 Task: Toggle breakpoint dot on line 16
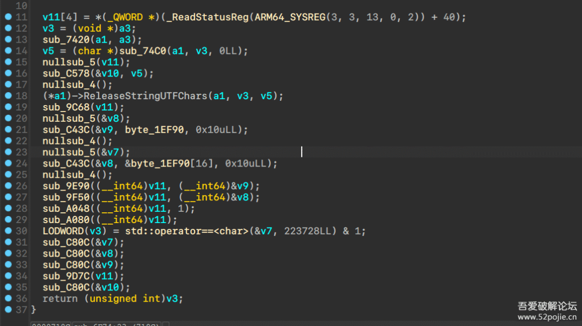[8, 73]
